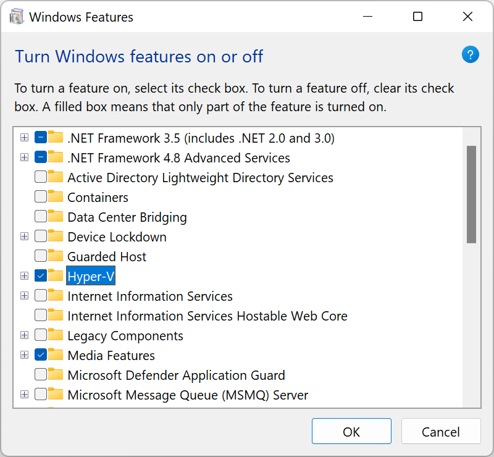
Task: Click the blue help question mark icon
Action: 471,55
